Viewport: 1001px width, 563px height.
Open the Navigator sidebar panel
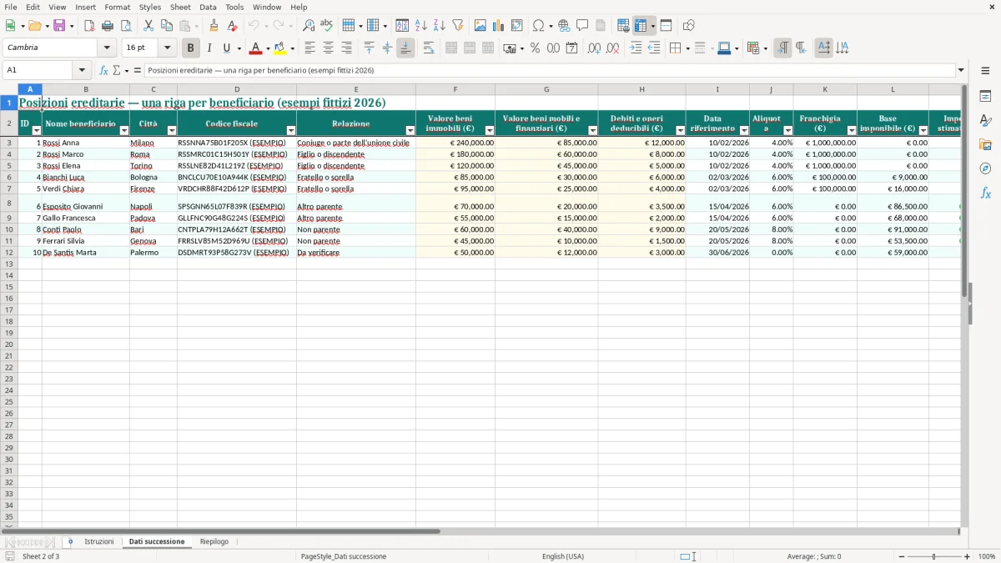[x=985, y=168]
